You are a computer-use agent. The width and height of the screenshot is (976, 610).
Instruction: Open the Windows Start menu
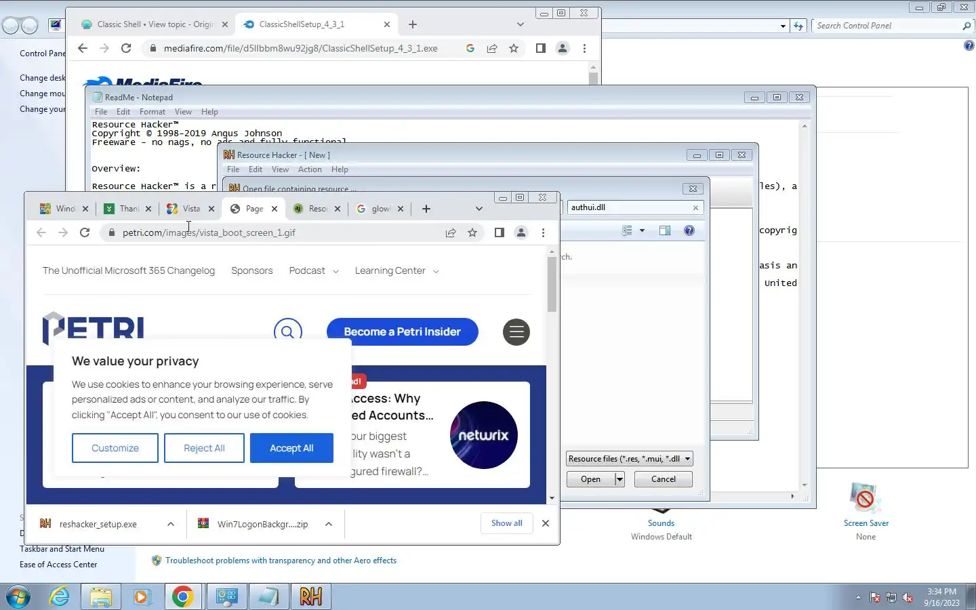coord(18,596)
